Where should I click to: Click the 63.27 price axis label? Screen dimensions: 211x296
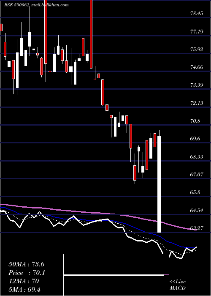coord(197,228)
